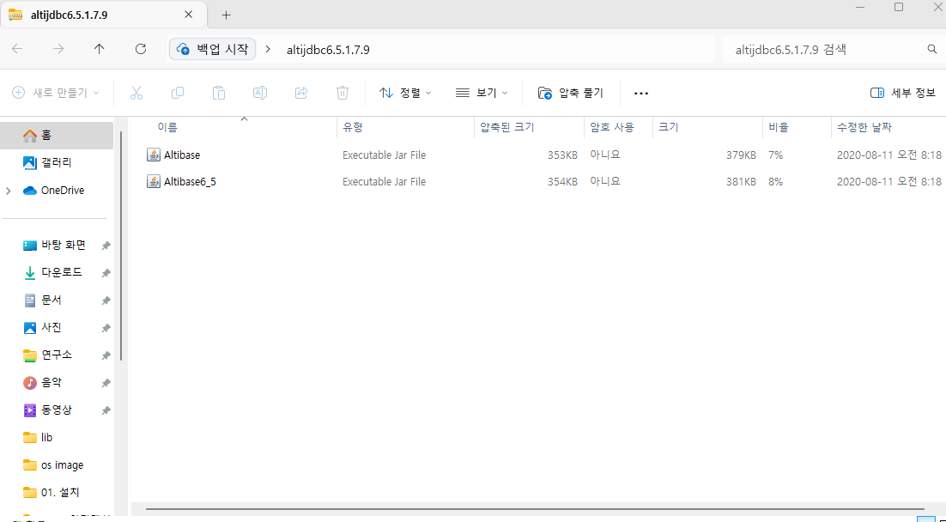Click the Rename icon in toolbar
This screenshot has height=522, width=946.
pos(260,93)
